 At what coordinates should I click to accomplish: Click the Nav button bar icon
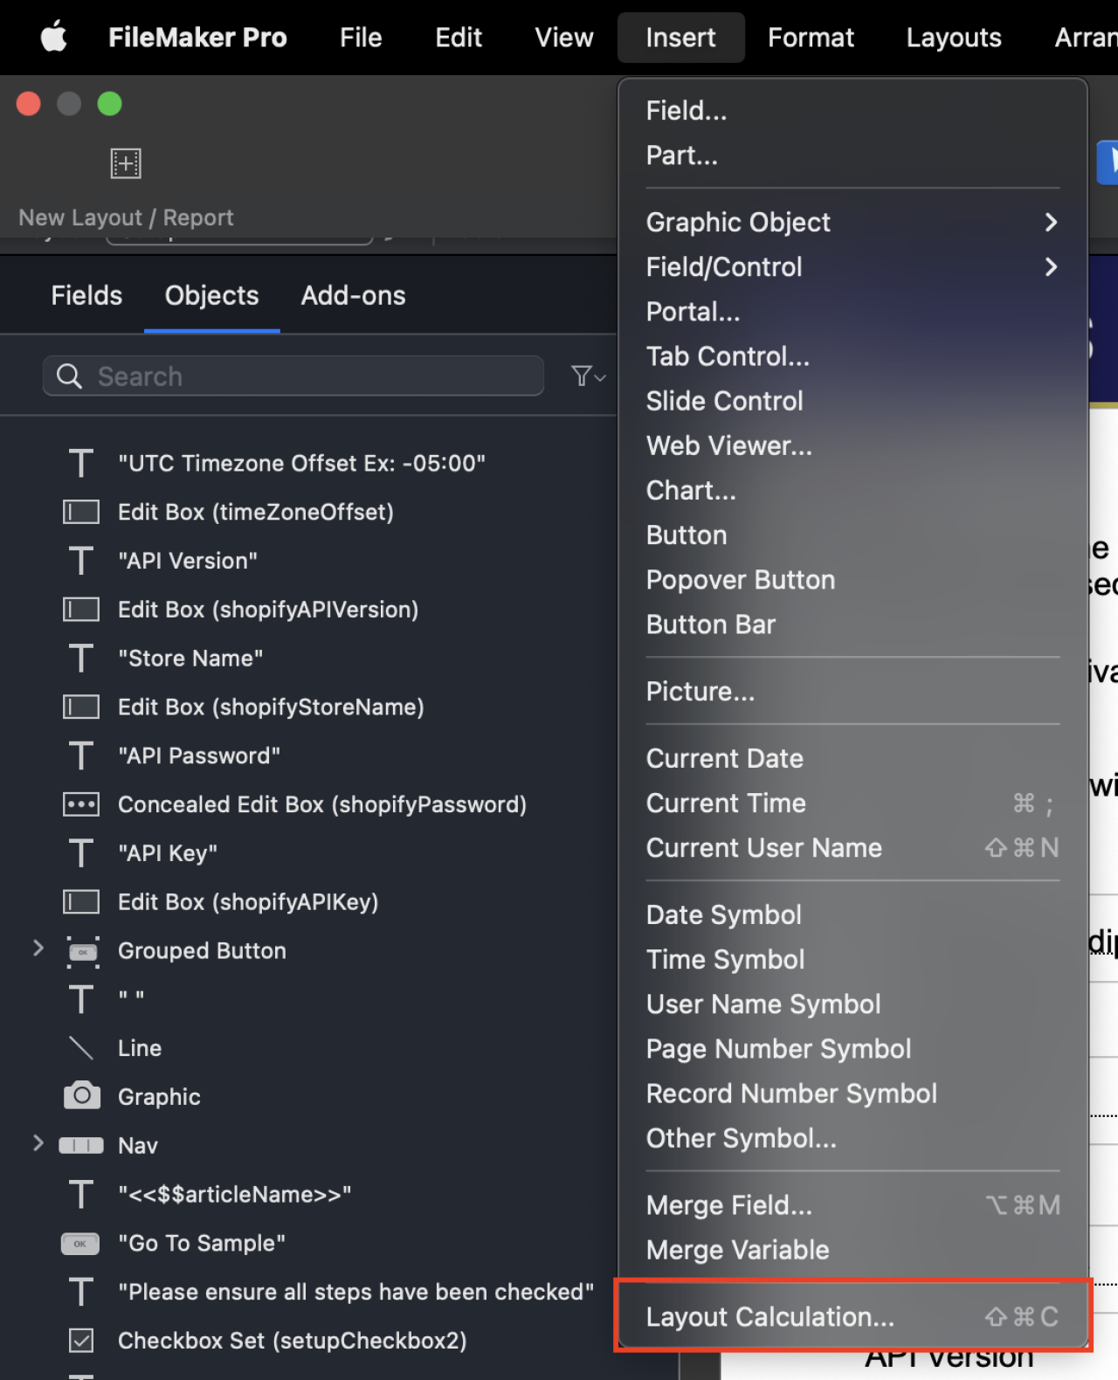[x=81, y=1146]
